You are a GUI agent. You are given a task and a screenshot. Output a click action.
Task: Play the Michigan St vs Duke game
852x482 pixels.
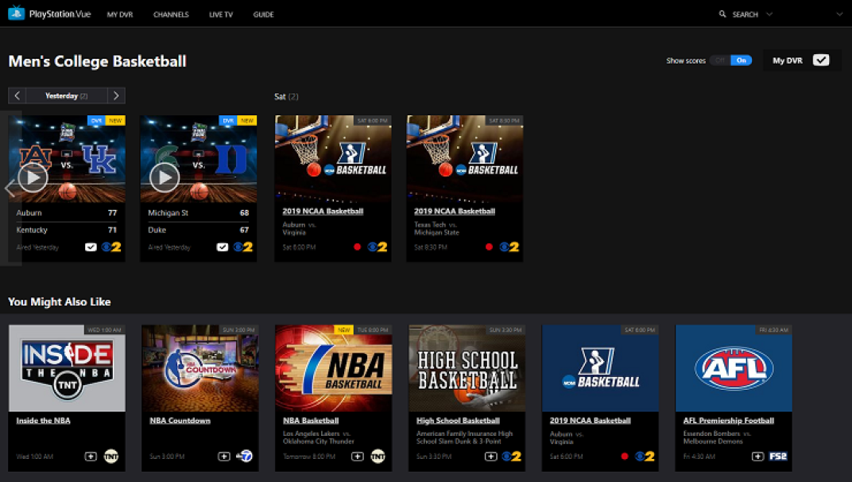tap(165, 177)
